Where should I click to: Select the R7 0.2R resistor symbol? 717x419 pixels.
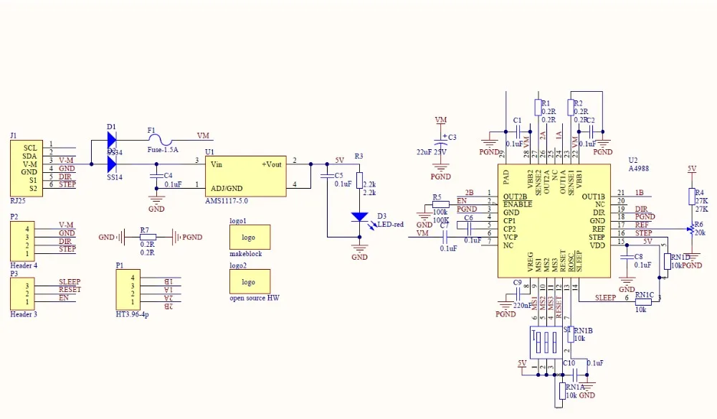click(x=148, y=237)
